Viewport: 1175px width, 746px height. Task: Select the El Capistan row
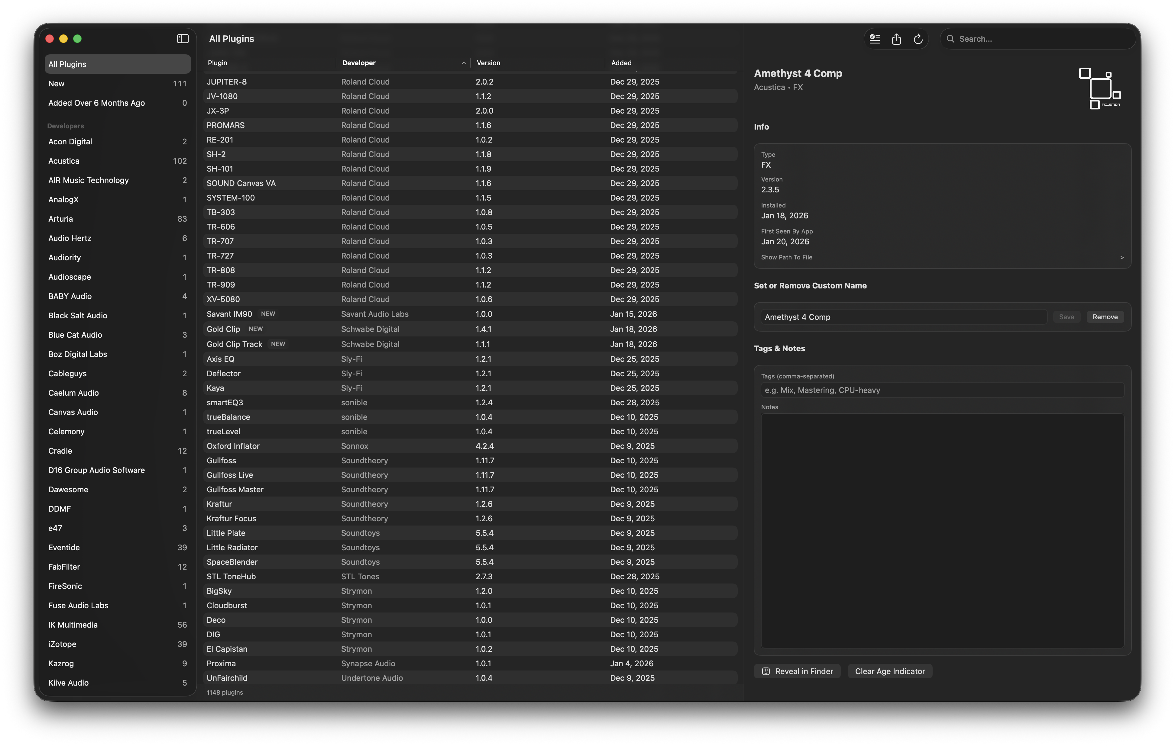[470, 649]
